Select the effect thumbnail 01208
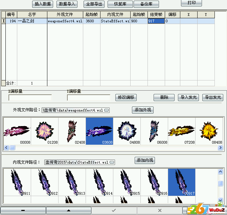227x215 pixels. pyautogui.click(x=45, y=131)
